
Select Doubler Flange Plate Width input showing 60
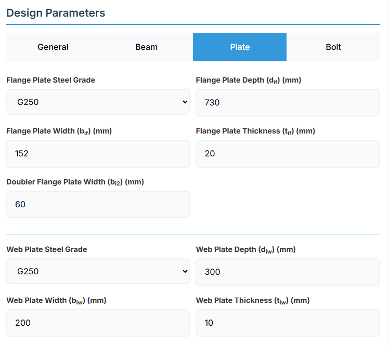(x=98, y=205)
